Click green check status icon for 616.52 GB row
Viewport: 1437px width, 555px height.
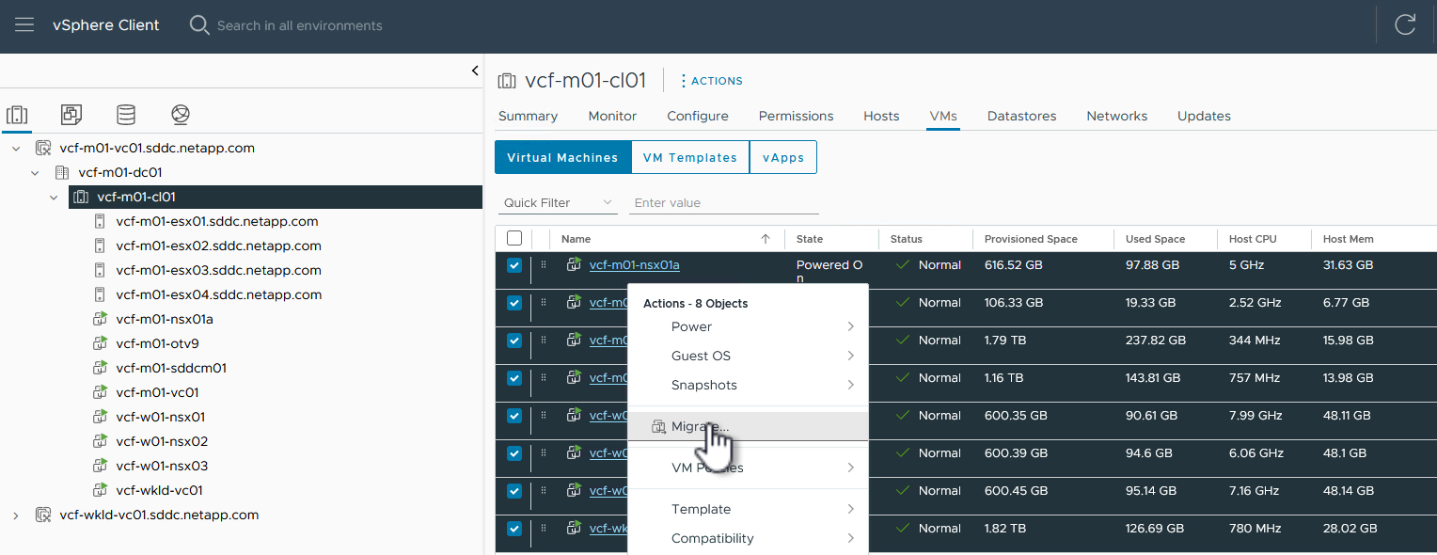903,265
